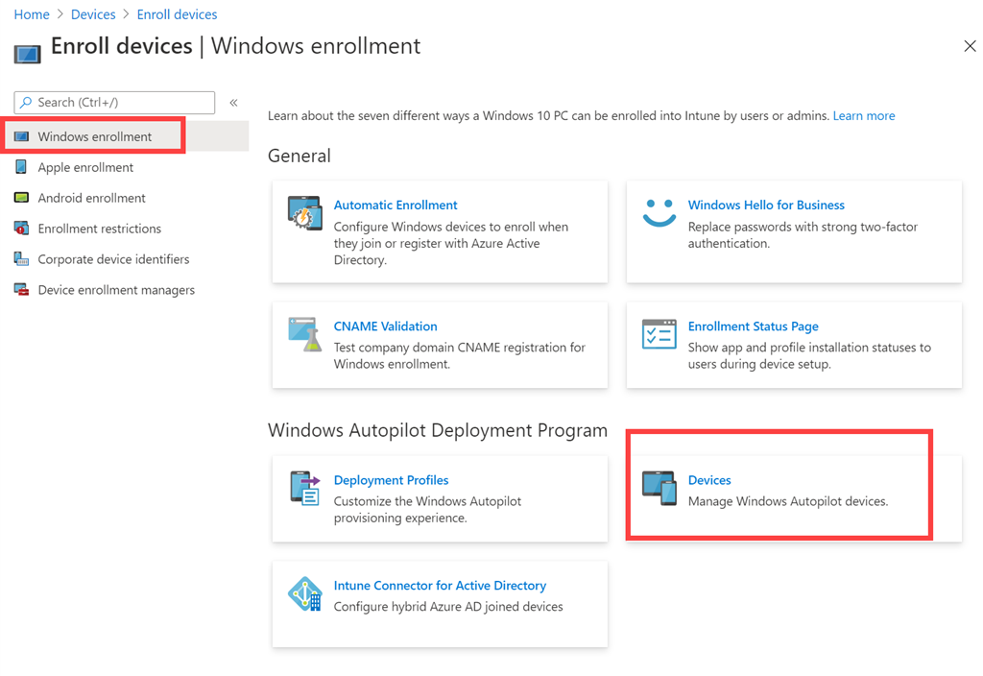Screen dimensions: 983x676
Task: Collapse the sidebar with double chevron
Action: point(233,103)
